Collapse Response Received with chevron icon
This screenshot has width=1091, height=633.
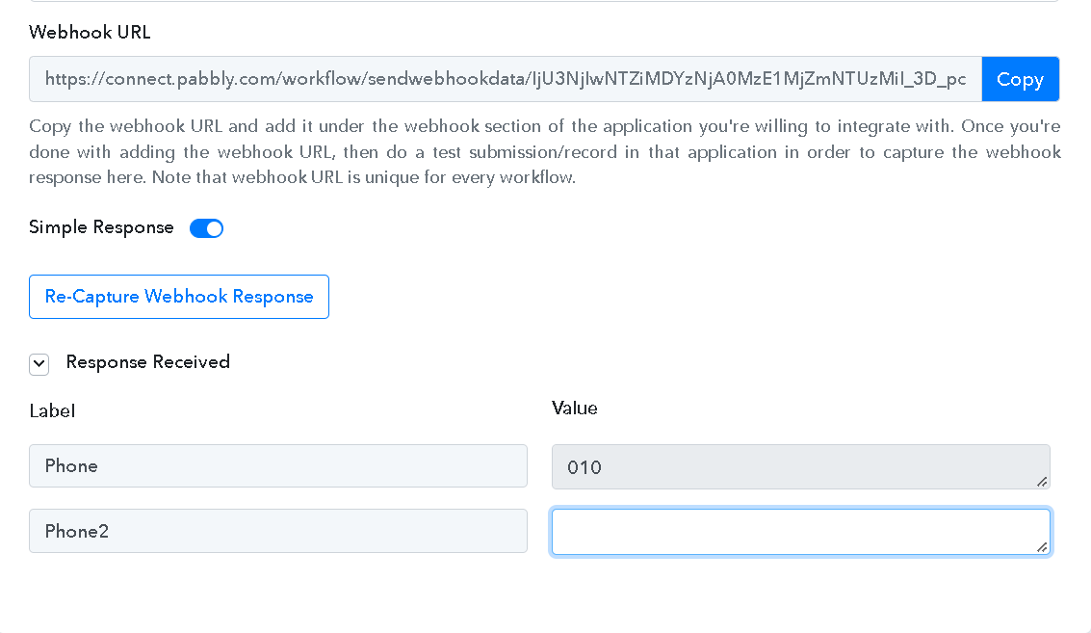pyautogui.click(x=39, y=364)
